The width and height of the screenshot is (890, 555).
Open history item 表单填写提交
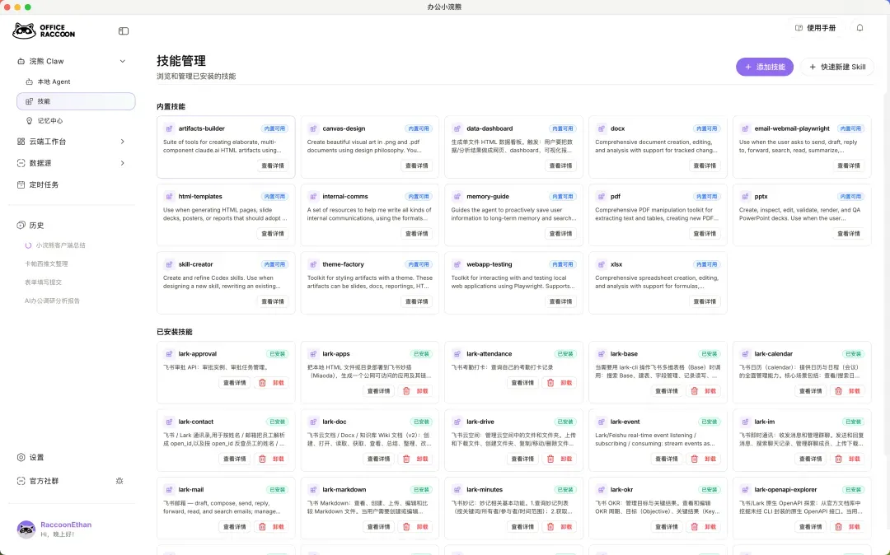[x=43, y=282]
